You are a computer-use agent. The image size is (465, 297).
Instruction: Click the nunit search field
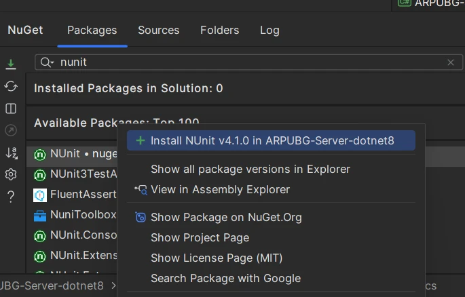click(x=244, y=62)
